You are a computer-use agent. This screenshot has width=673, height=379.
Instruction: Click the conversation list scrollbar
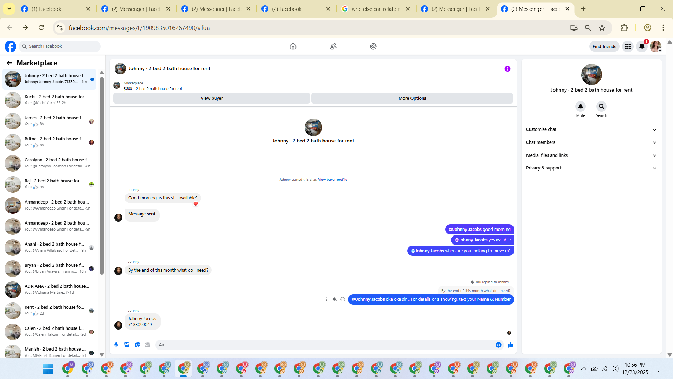[x=102, y=175]
